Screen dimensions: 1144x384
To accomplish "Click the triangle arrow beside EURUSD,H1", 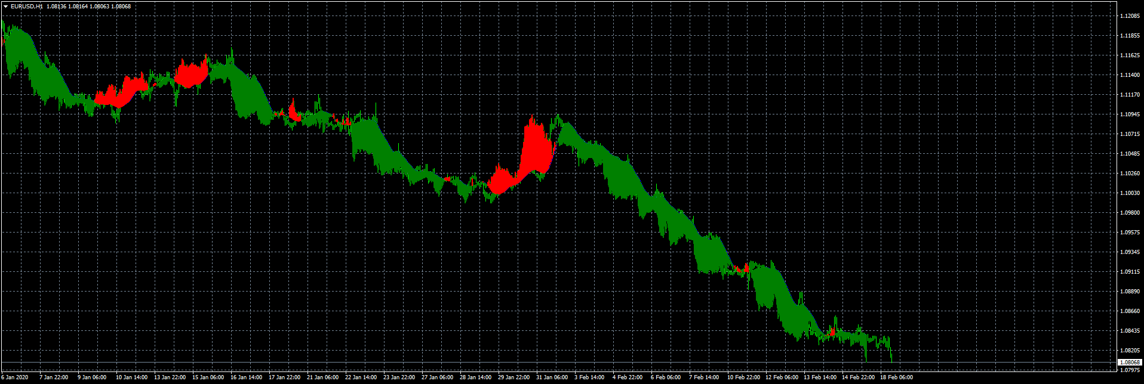I will click(5, 7).
